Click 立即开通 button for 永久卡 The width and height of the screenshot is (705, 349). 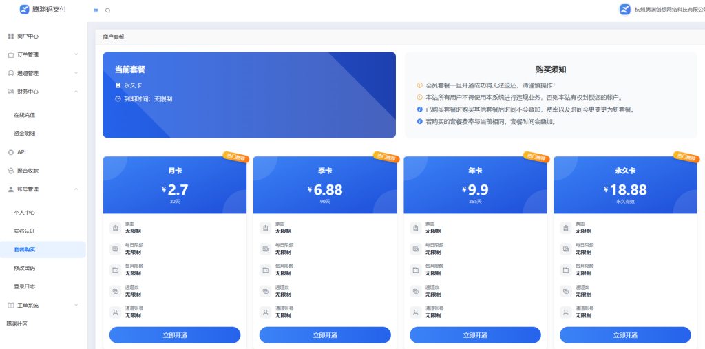[625, 335]
